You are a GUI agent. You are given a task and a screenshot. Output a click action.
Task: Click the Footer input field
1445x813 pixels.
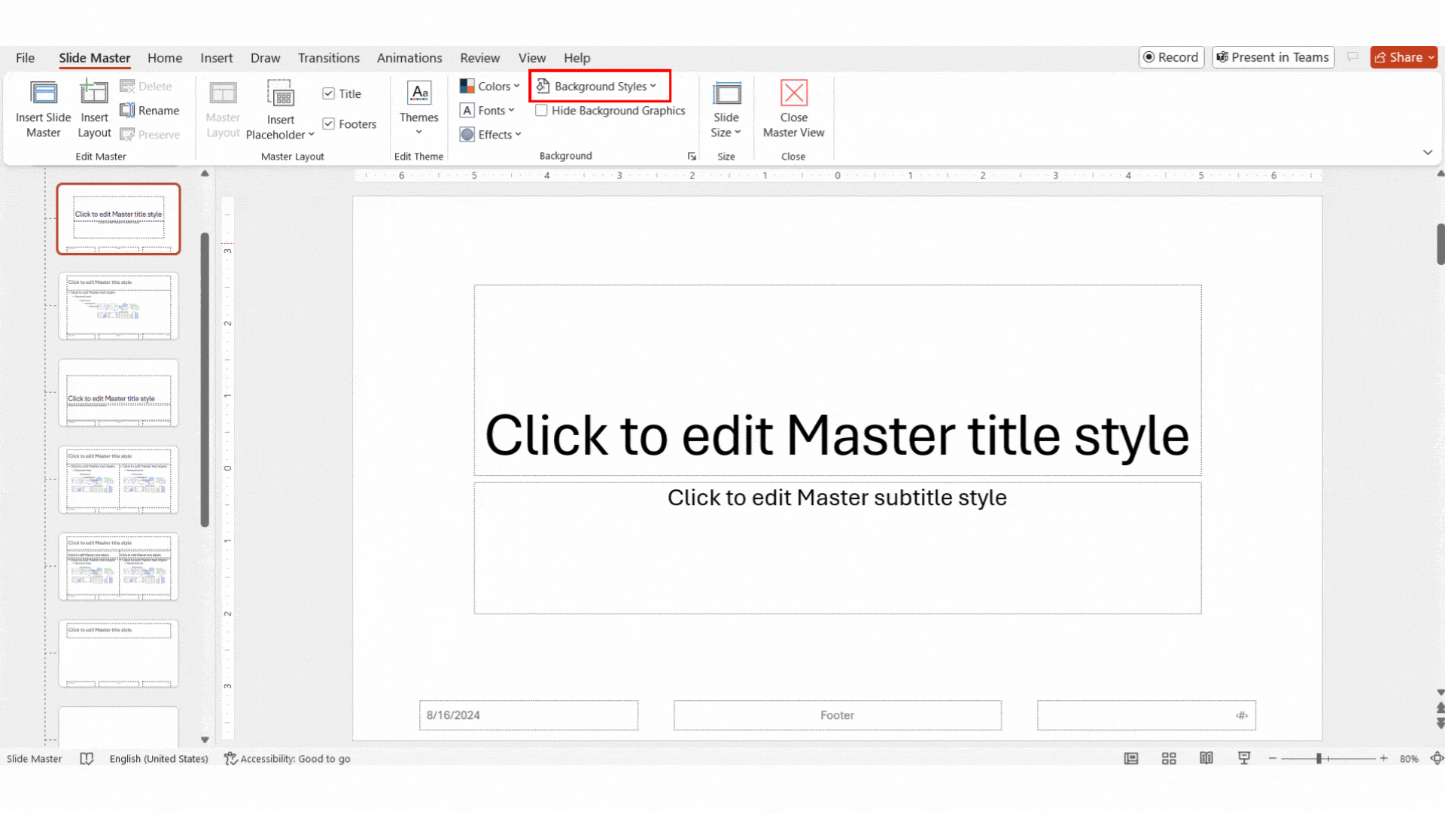[x=837, y=714]
